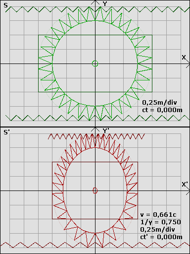Click the small green circle at the S origin
This screenshot has width=190, height=254.
point(95,63)
